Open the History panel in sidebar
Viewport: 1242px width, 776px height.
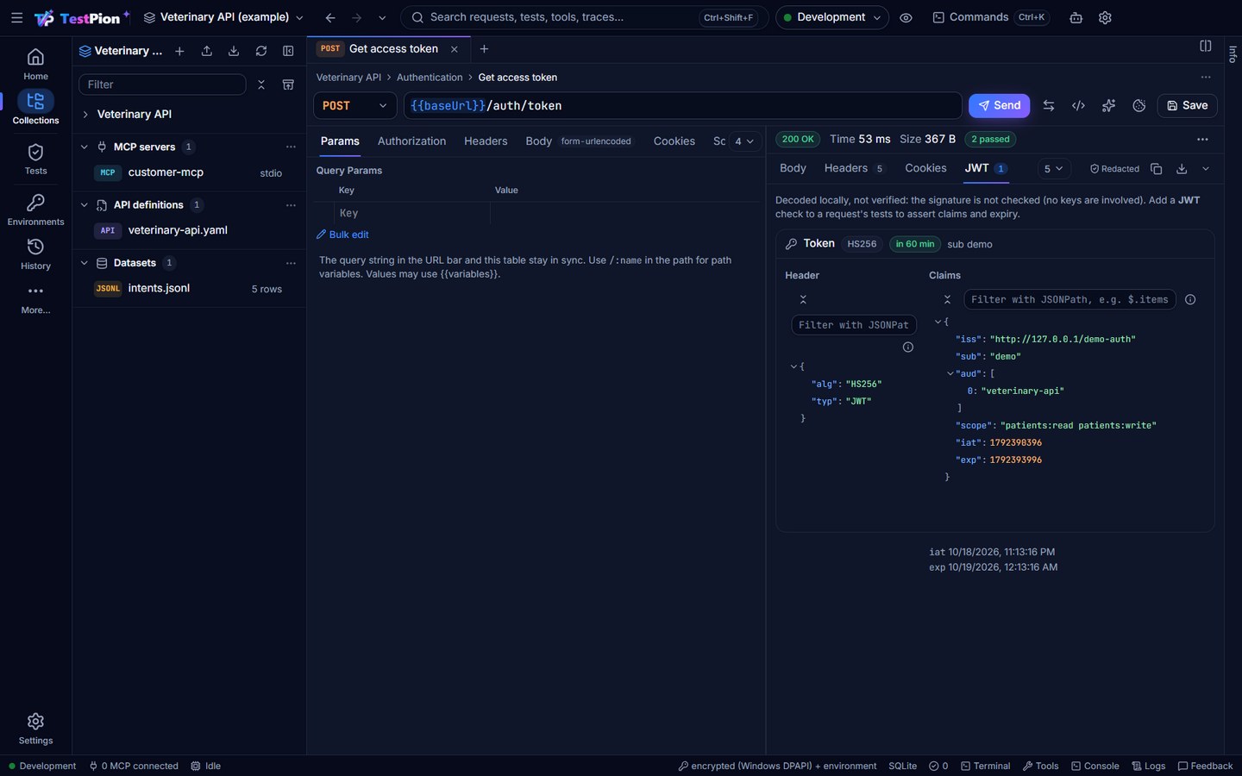coord(35,254)
